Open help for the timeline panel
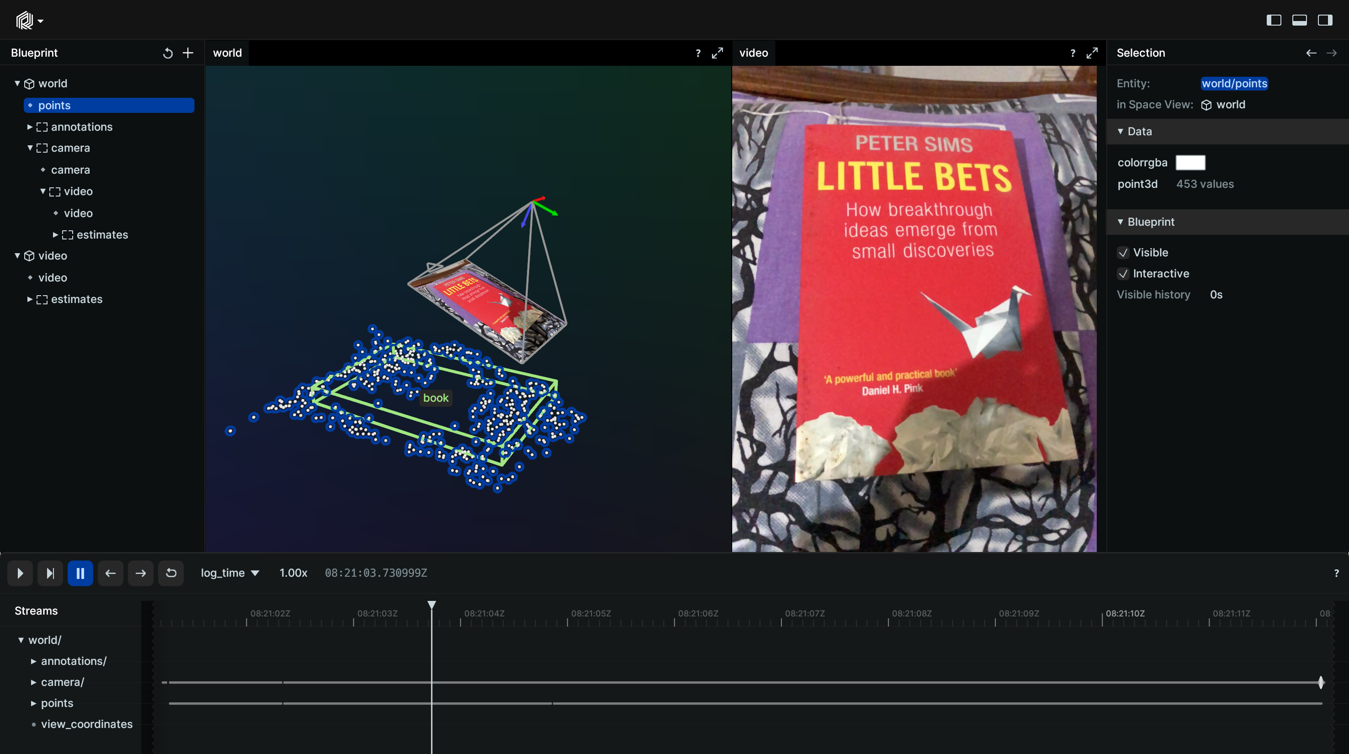 coord(1336,573)
